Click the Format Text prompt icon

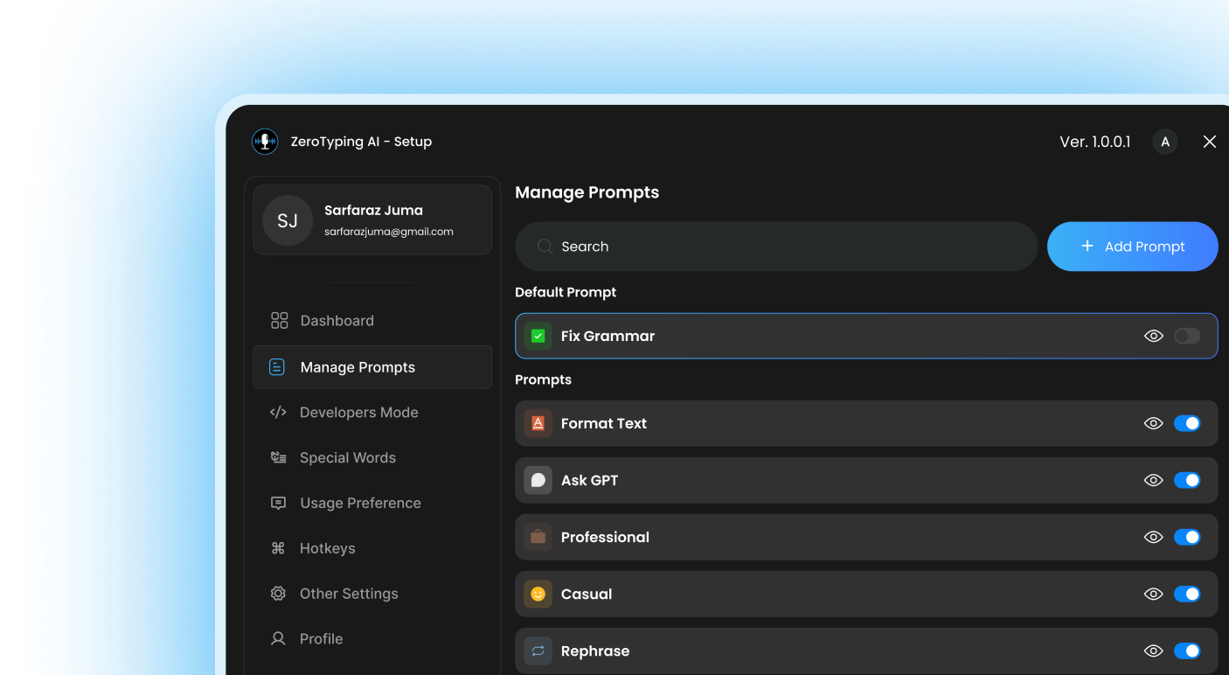point(538,423)
